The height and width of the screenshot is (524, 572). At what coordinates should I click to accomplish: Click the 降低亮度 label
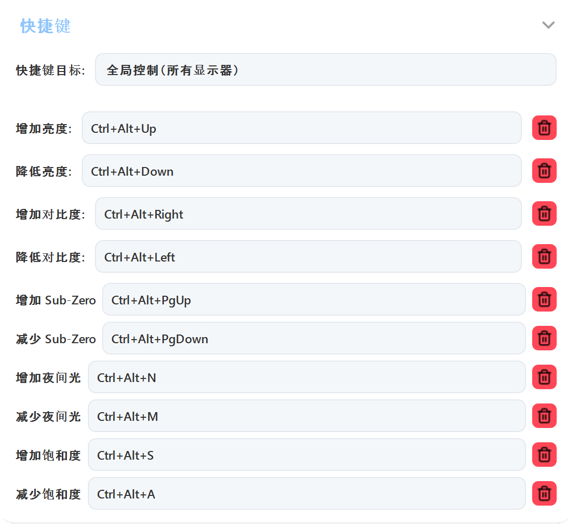44,171
